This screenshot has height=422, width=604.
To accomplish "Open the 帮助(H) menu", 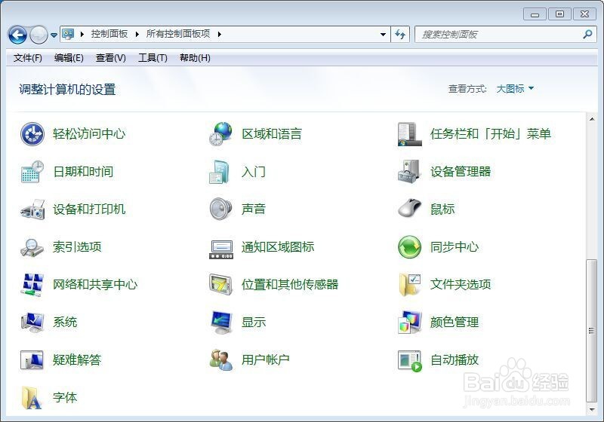I will [x=195, y=58].
